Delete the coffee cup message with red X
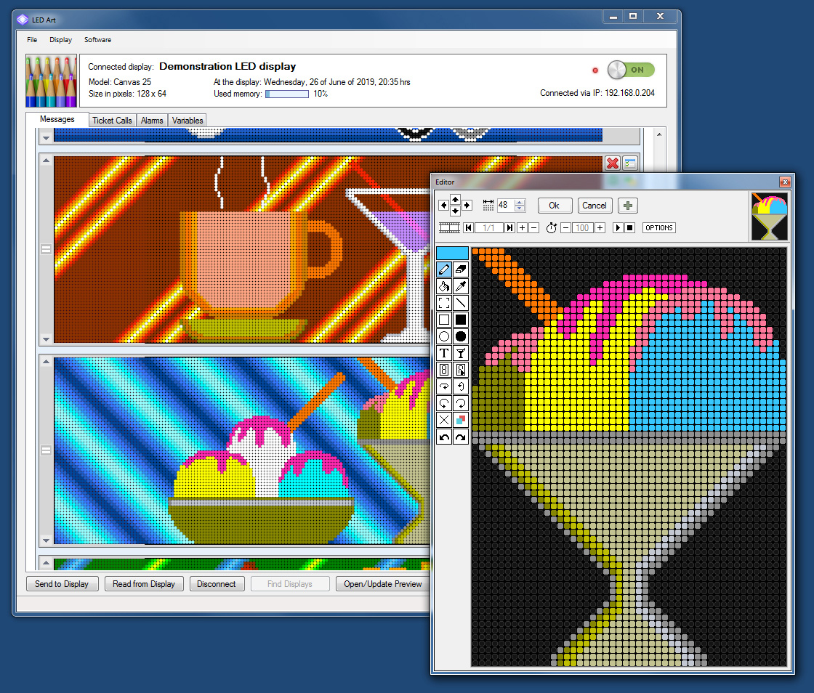This screenshot has height=693, width=814. [612, 163]
